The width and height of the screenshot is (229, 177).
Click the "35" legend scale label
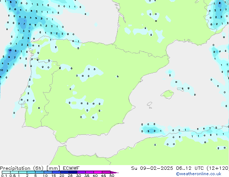point(87,176)
